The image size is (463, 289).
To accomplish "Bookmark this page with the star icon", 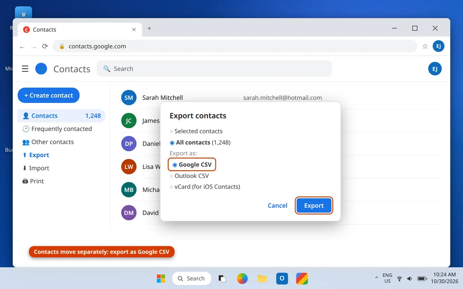I will tap(425, 46).
